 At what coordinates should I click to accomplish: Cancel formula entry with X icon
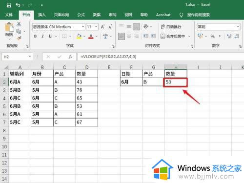point(48,57)
